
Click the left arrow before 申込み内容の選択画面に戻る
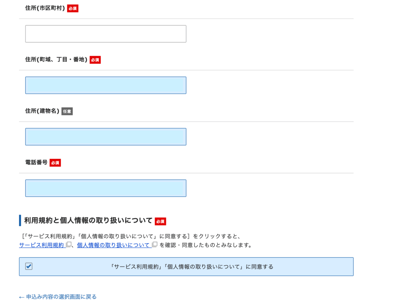(x=22, y=297)
